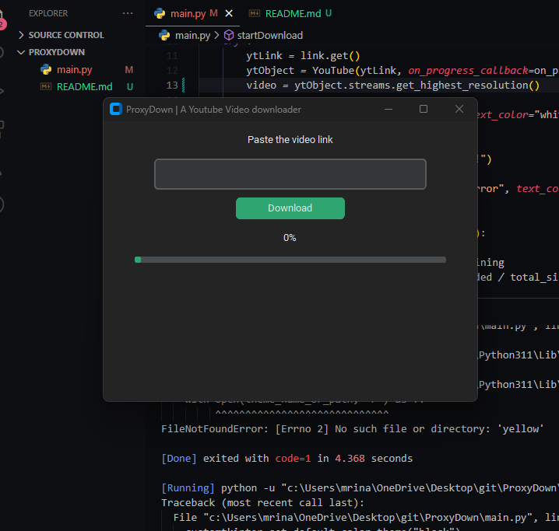Click the 'Traceback (most recent call last)' line
Image resolution: width=559 pixels, height=531 pixels.
[x=262, y=503]
